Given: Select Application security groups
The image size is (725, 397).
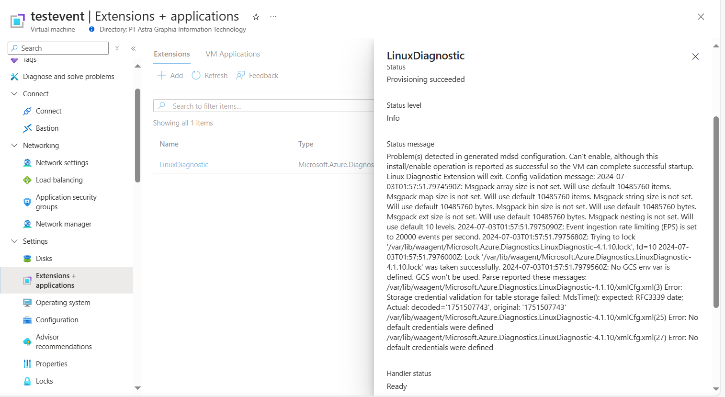Looking at the screenshot, I should 66,202.
